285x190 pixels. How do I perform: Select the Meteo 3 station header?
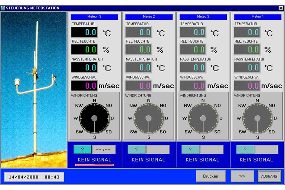[203, 17]
